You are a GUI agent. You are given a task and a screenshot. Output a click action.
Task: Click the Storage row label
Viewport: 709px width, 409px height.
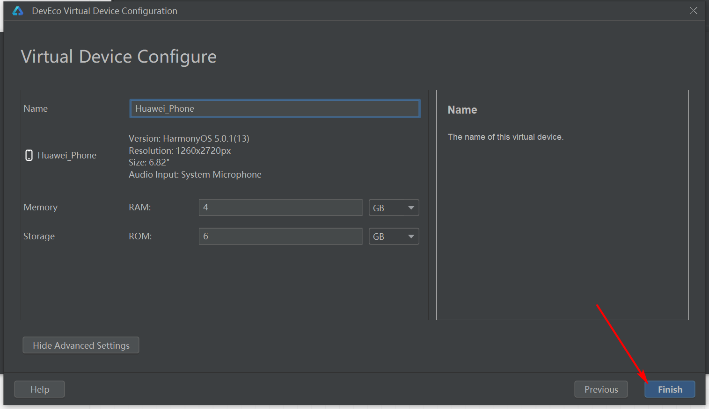[x=39, y=236]
